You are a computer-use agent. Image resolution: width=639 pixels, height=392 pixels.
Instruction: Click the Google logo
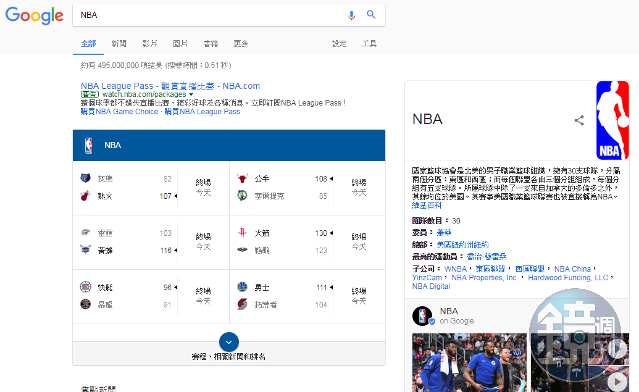34,16
